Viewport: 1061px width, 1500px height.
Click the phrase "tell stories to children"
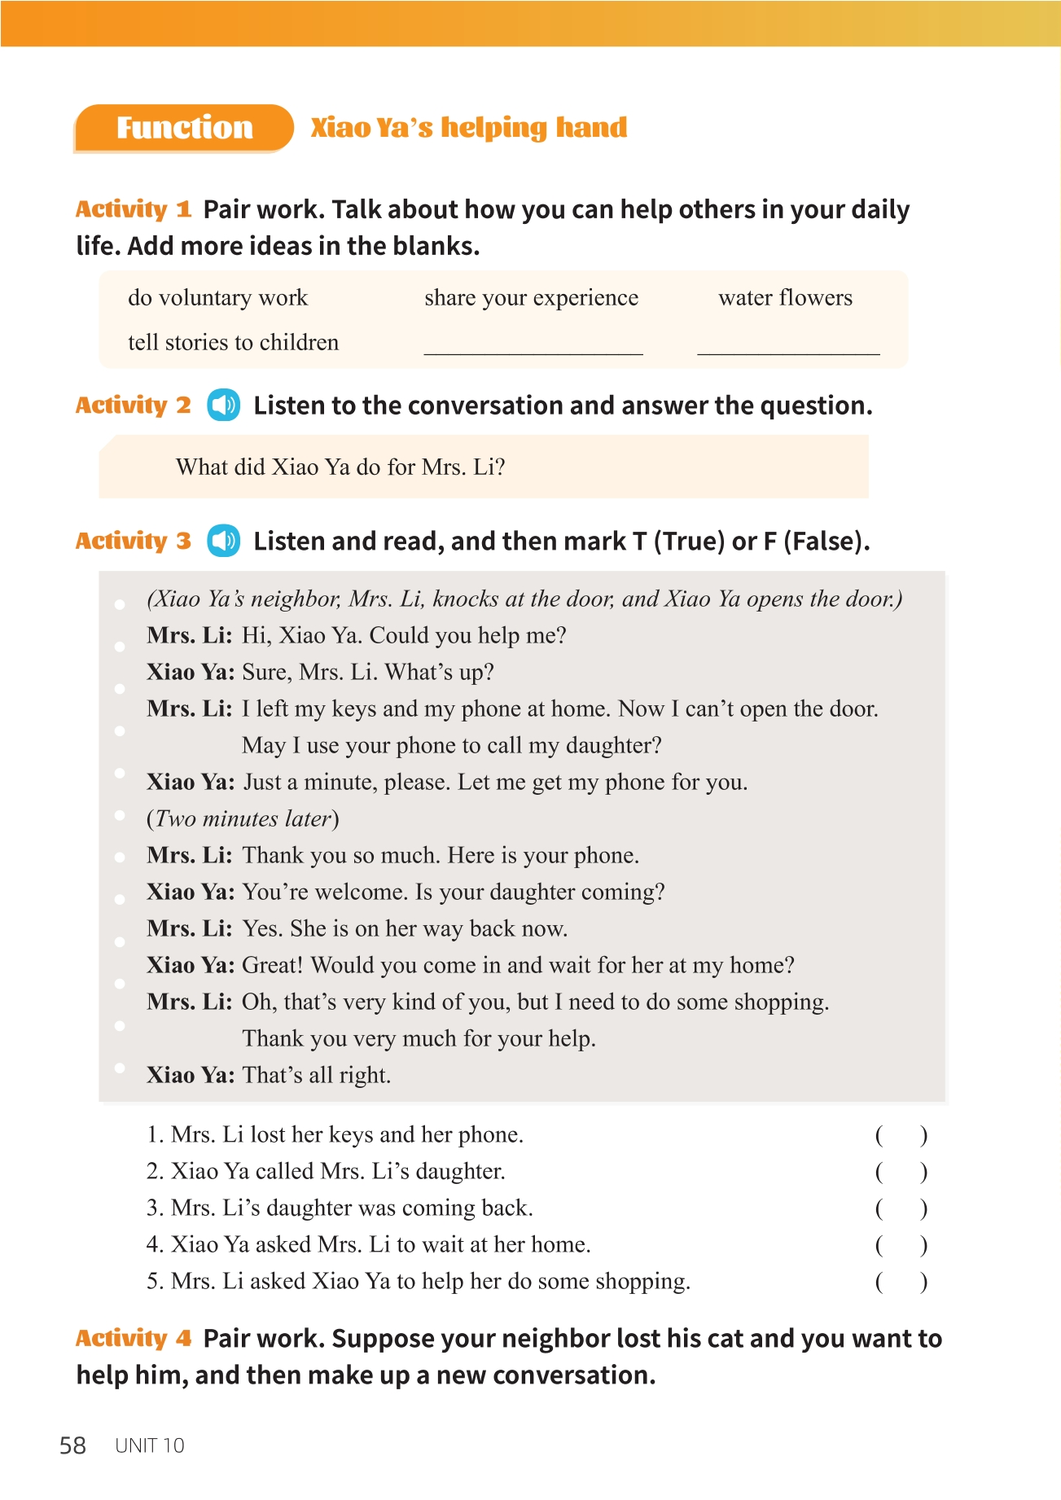coord(233,343)
